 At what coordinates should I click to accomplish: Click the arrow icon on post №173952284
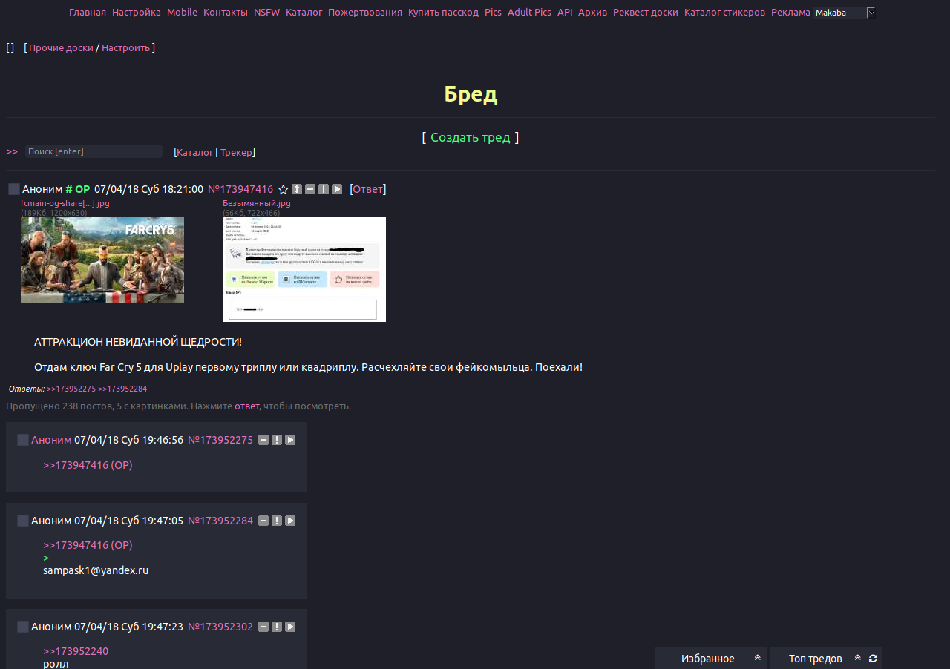(x=290, y=521)
